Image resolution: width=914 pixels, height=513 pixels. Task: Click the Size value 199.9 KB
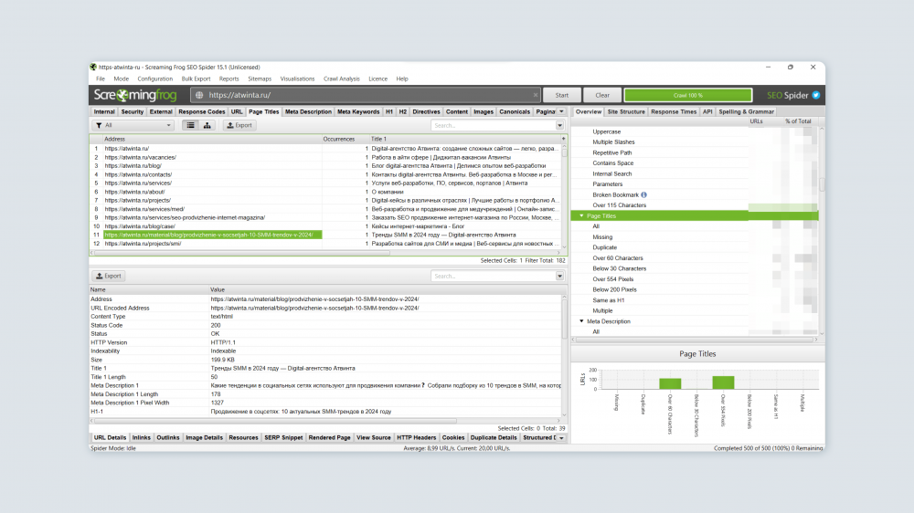pyautogui.click(x=223, y=360)
